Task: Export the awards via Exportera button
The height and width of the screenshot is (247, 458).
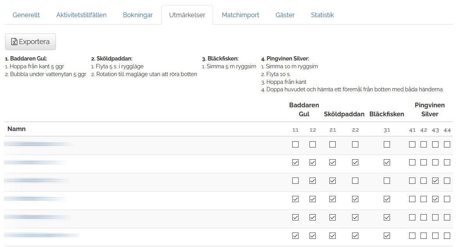Action: (x=30, y=42)
